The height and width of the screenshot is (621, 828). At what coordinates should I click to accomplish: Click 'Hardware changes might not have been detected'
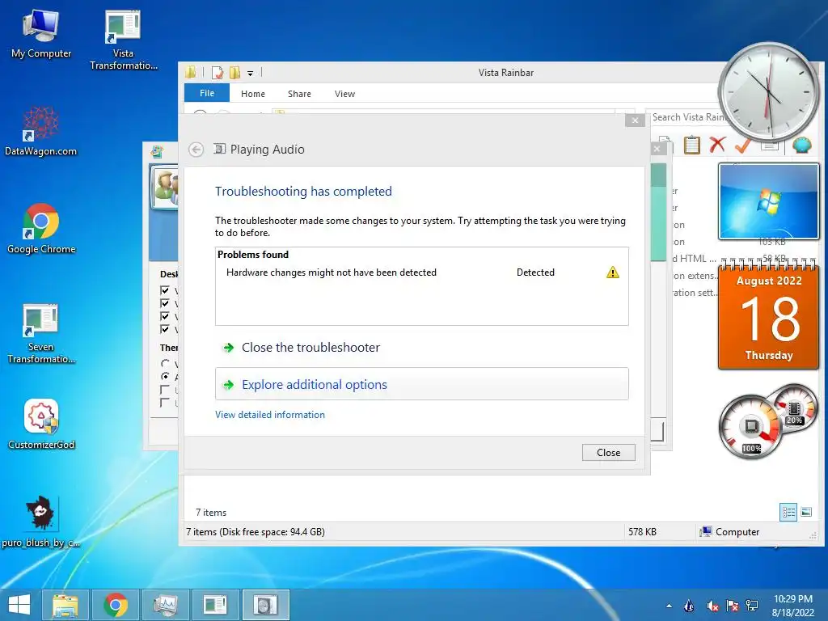point(331,272)
